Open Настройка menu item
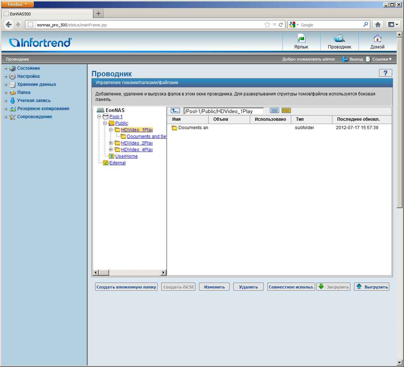 pos(28,76)
